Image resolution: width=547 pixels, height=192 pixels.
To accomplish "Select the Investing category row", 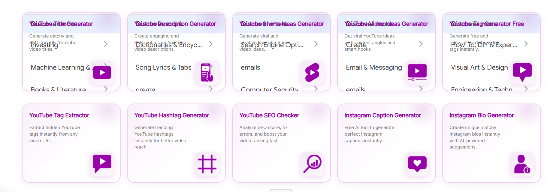I will point(71,44).
